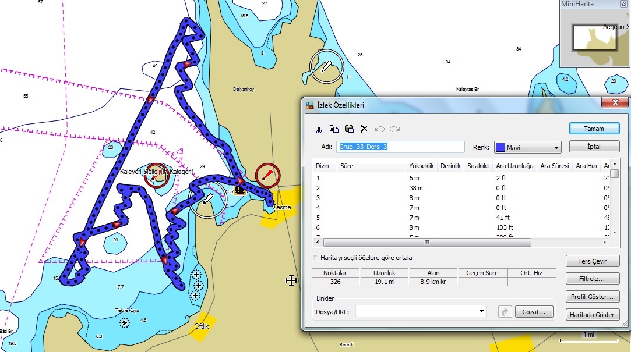Click the Derinlik column header
This screenshot has height=352, width=631.
coord(450,166)
